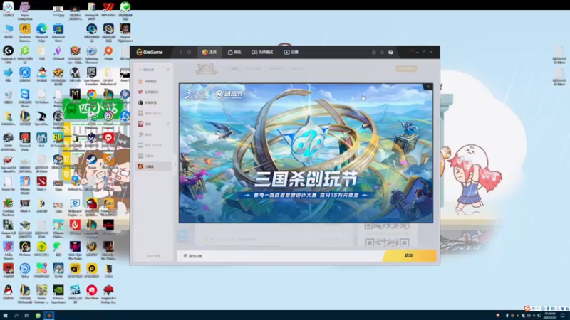The height and width of the screenshot is (320, 570).
Task: Open first sidebar item with orange icon
Action: (x=153, y=82)
